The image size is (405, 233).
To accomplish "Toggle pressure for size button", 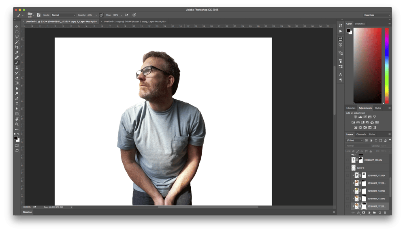I will pyautogui.click(x=134, y=15).
